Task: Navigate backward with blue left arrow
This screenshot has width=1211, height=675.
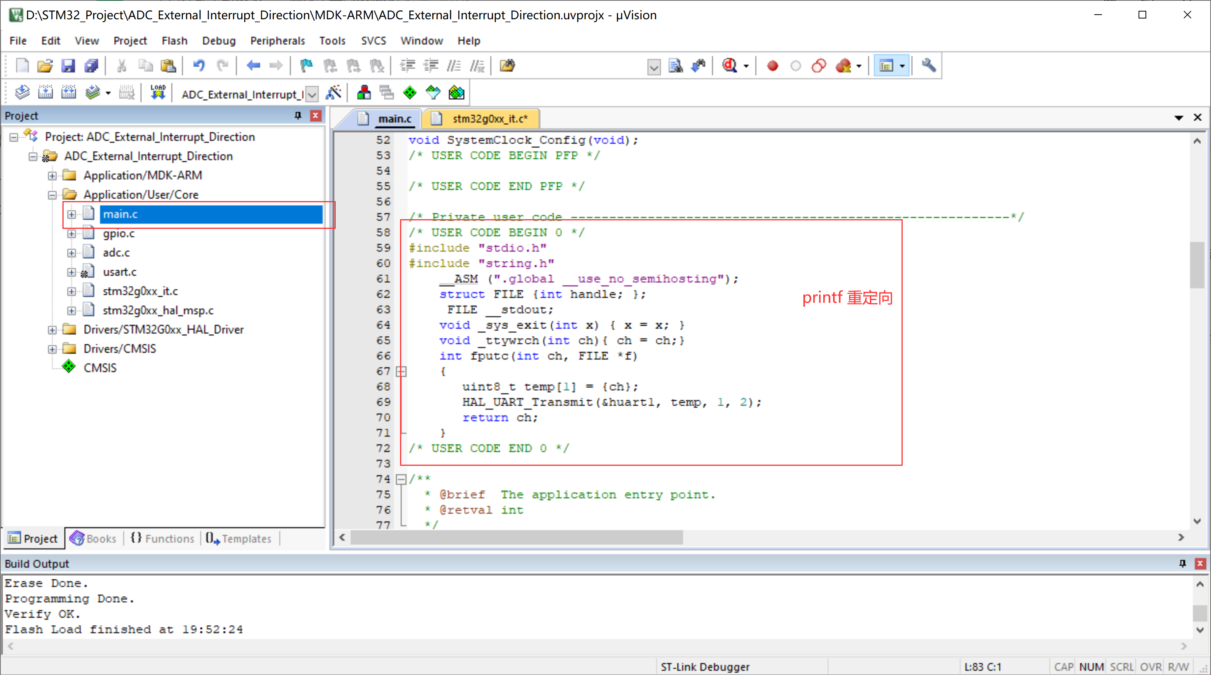Action: (x=253, y=66)
